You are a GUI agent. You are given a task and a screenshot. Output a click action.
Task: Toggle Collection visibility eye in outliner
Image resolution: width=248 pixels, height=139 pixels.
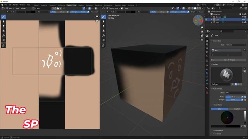243,14
